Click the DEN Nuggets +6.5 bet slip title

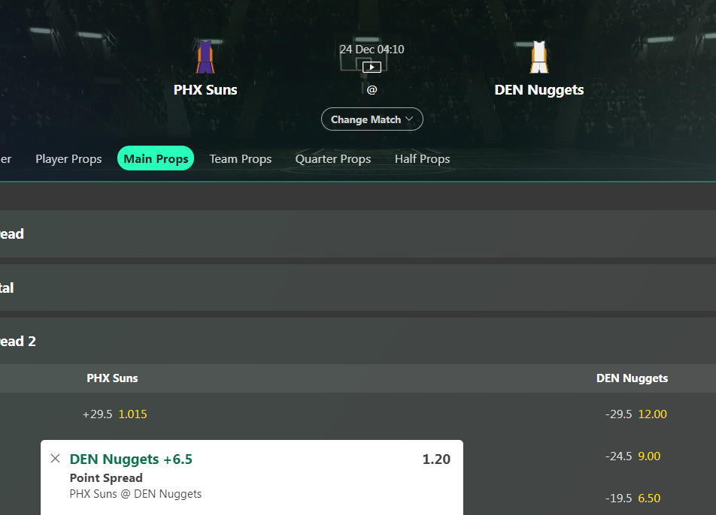(131, 459)
